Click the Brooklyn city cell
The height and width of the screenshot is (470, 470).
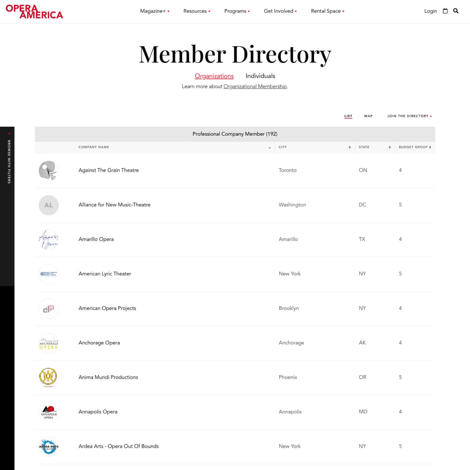point(289,308)
